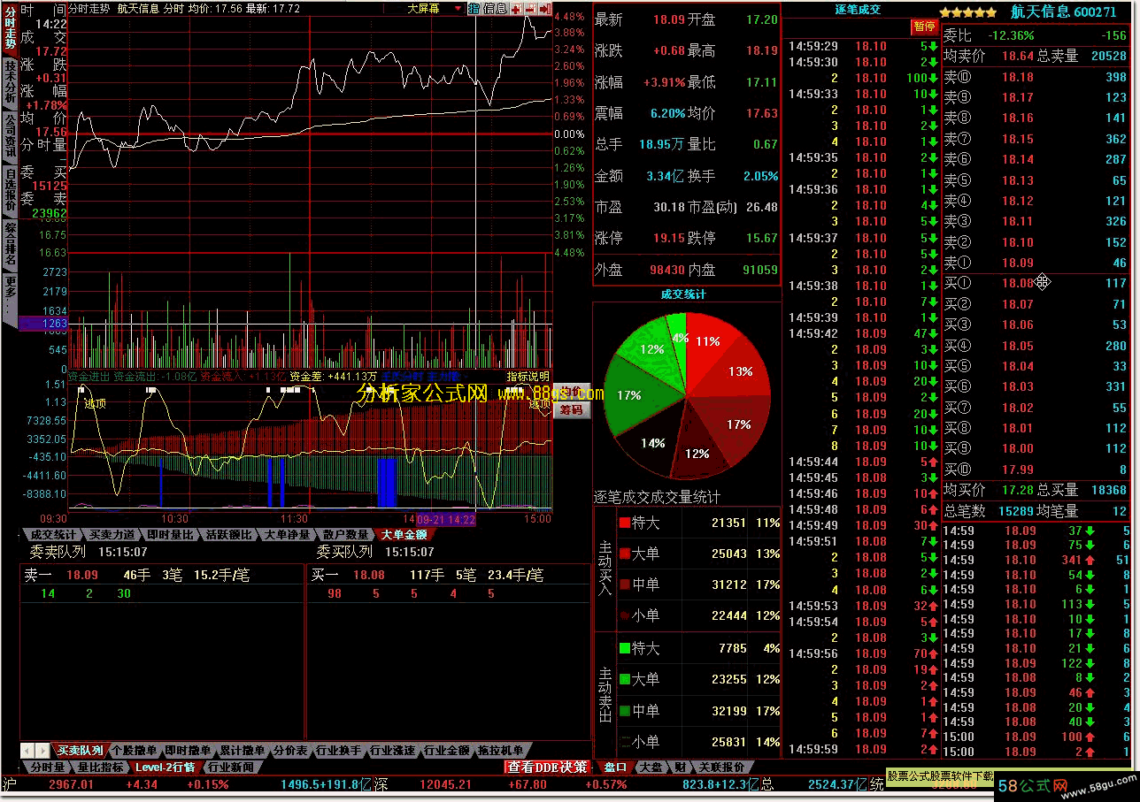Switch to the 即时量比 tab
The width and height of the screenshot is (1140, 802).
pos(170,534)
